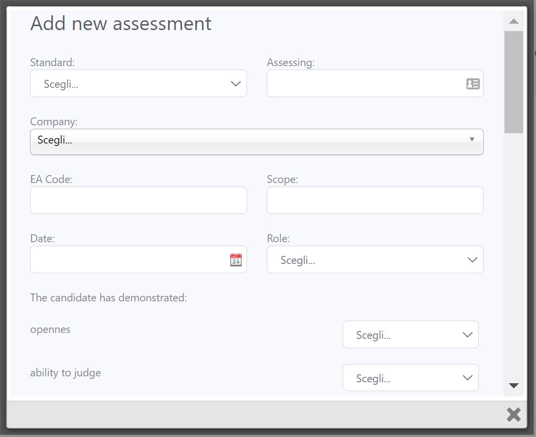Click the vertical scrollbar thumb
This screenshot has width=536, height=437.
coord(513,82)
